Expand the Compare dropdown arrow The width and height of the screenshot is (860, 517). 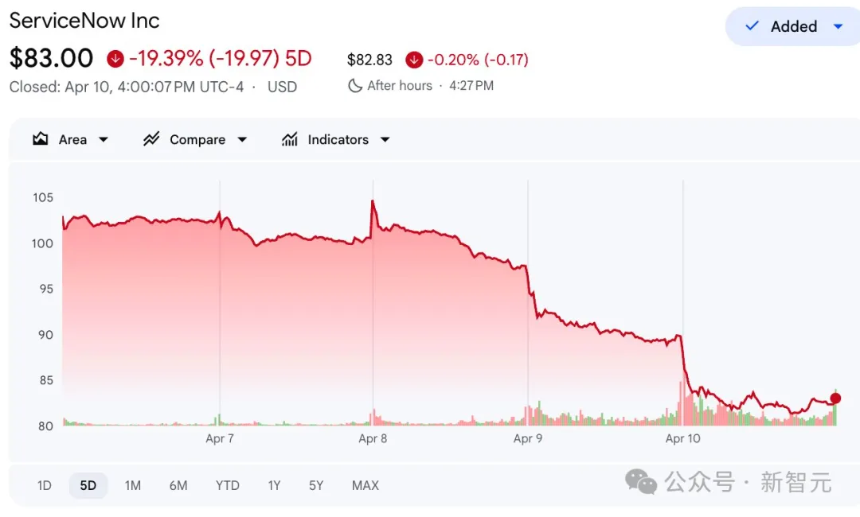click(242, 139)
